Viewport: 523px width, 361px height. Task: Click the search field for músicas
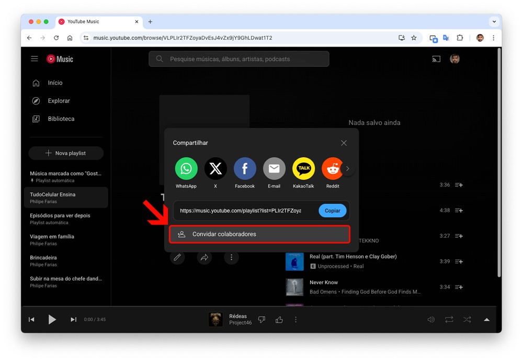point(240,59)
